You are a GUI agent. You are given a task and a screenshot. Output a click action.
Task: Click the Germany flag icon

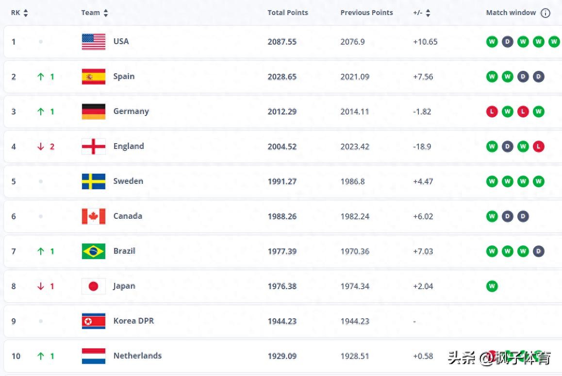click(x=94, y=112)
